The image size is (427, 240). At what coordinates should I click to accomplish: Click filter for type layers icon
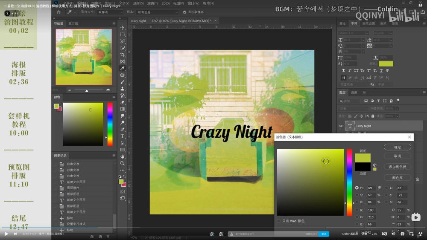378,101
